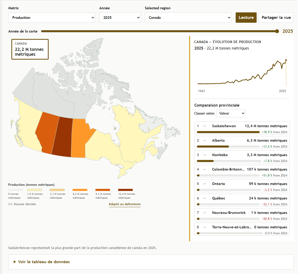This screenshot has width=298, height=274.
Task: Click the '+51.8 % from 2024' text
Action: 274,175
